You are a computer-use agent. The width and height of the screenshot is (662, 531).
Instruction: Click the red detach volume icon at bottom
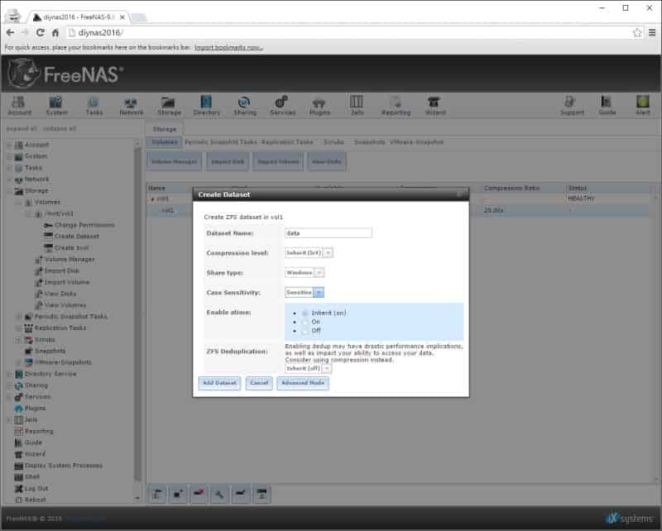(199, 494)
